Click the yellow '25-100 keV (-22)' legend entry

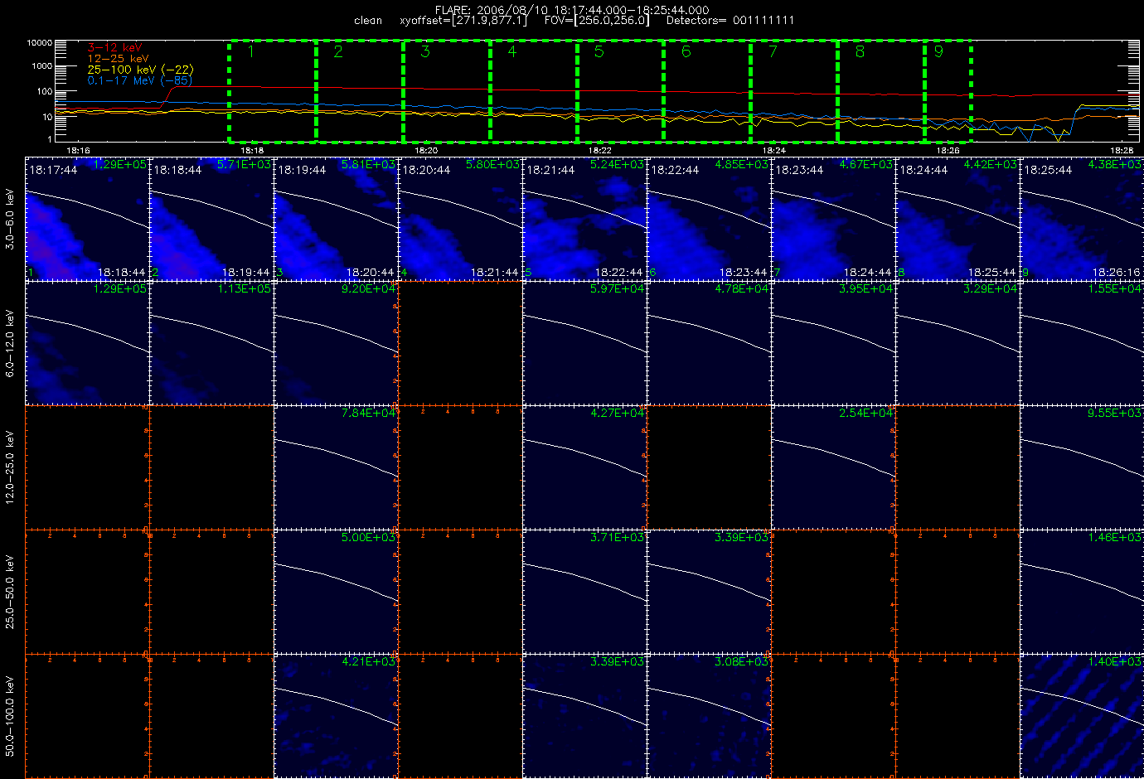140,70
